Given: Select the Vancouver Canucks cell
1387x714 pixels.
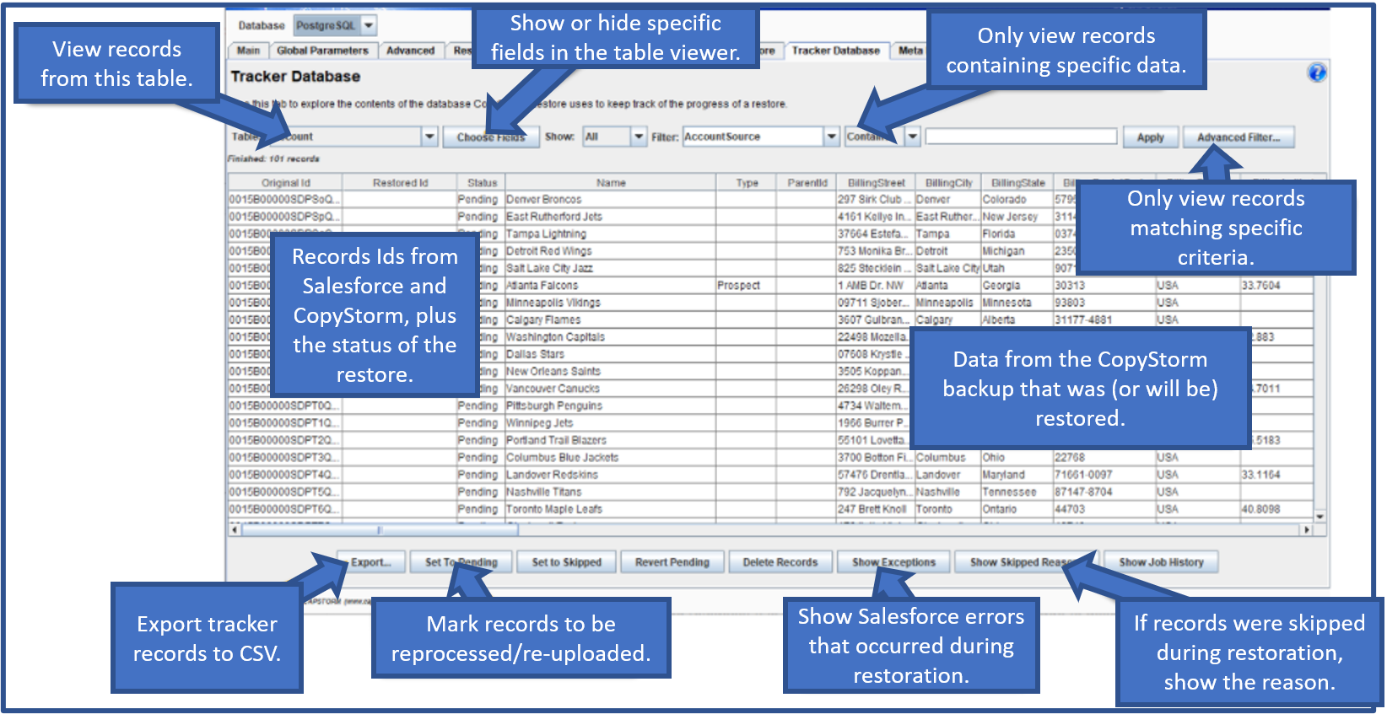Looking at the screenshot, I should pos(611,389).
